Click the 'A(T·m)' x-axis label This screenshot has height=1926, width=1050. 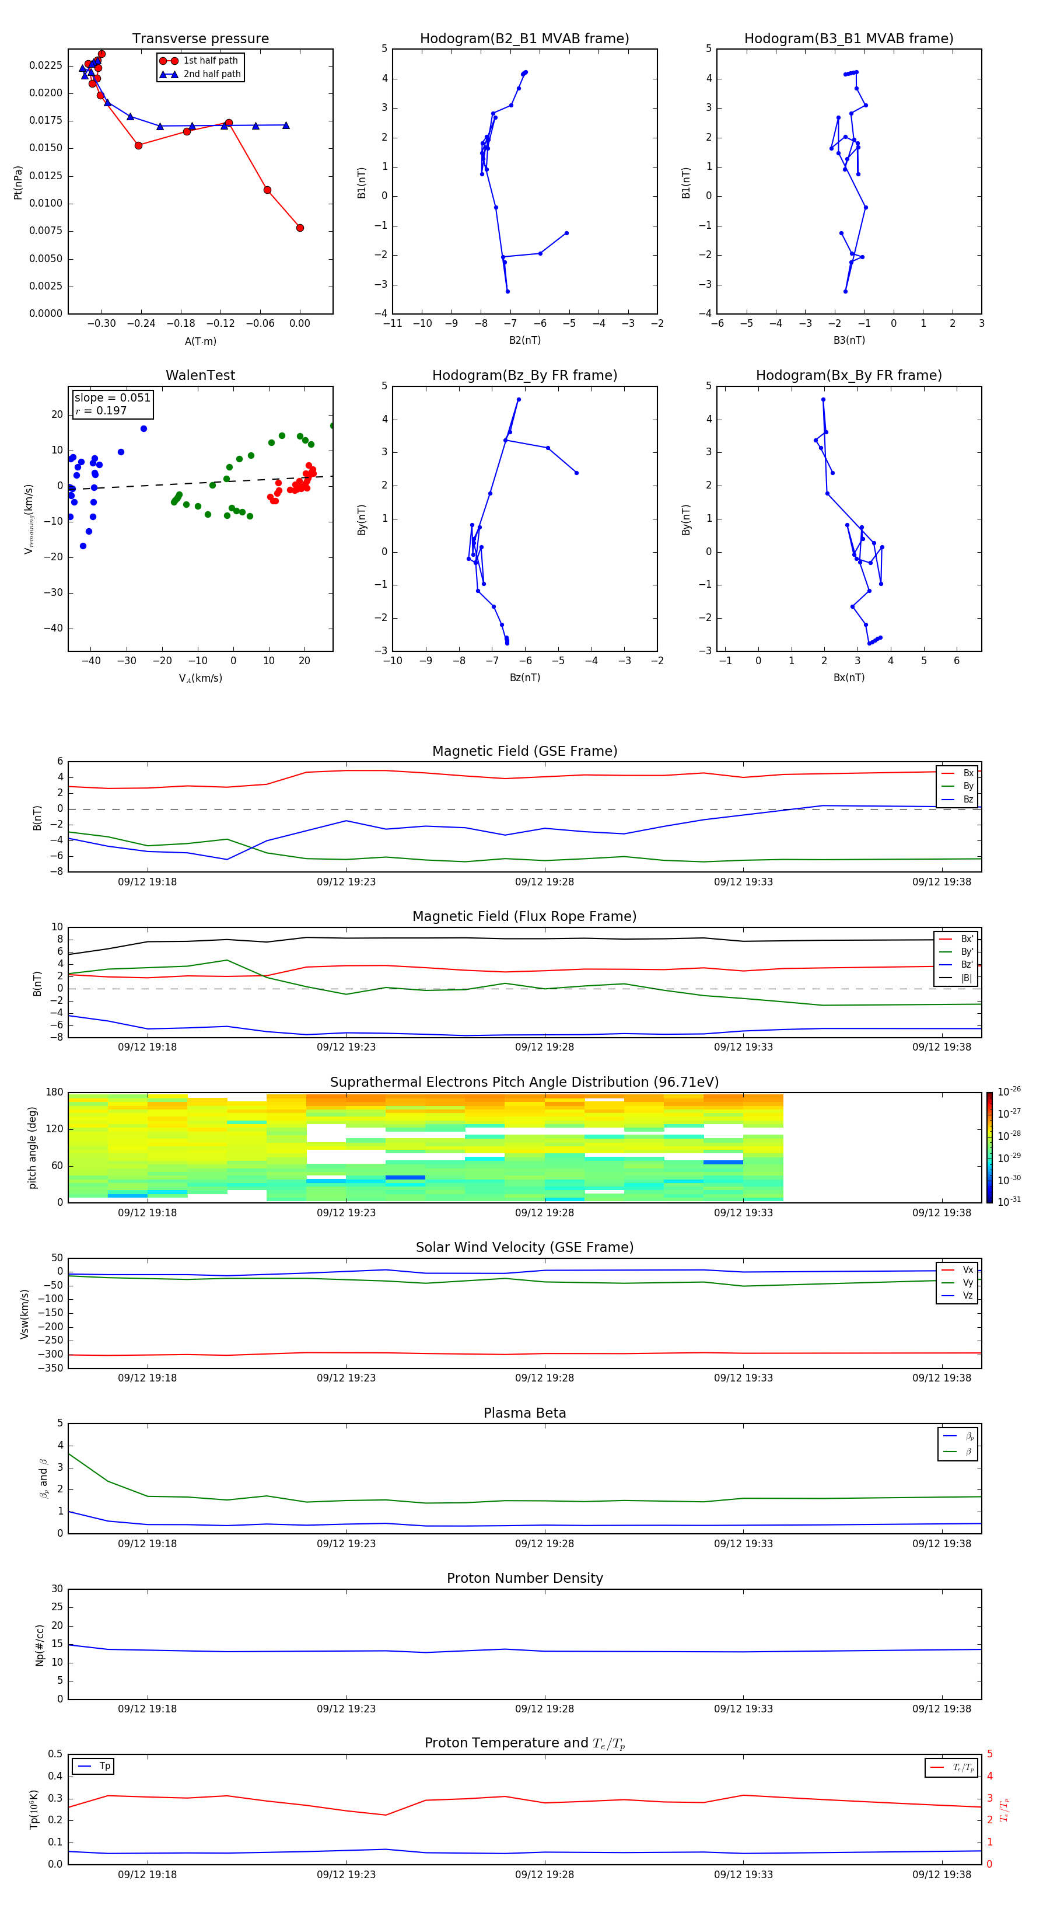200,341
